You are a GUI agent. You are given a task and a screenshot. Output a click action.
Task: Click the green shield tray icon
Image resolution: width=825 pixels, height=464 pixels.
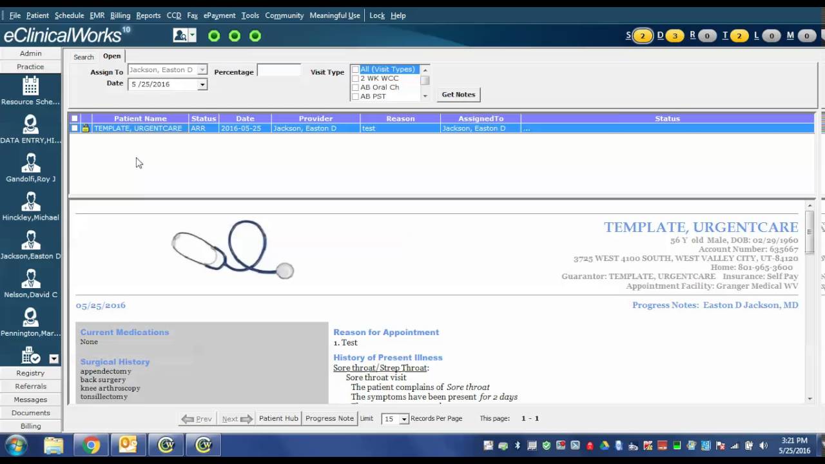pos(547,445)
